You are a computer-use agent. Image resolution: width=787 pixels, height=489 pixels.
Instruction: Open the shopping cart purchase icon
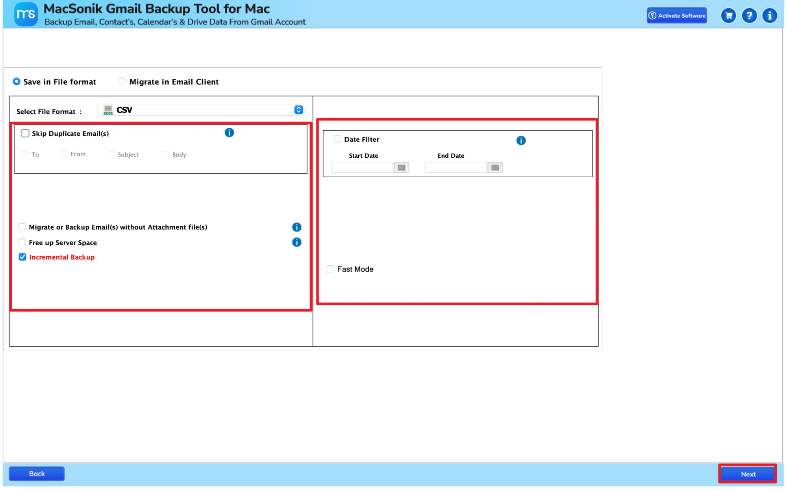point(728,16)
